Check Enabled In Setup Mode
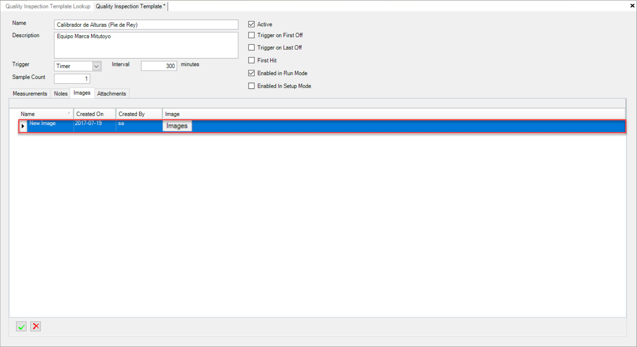 point(251,86)
